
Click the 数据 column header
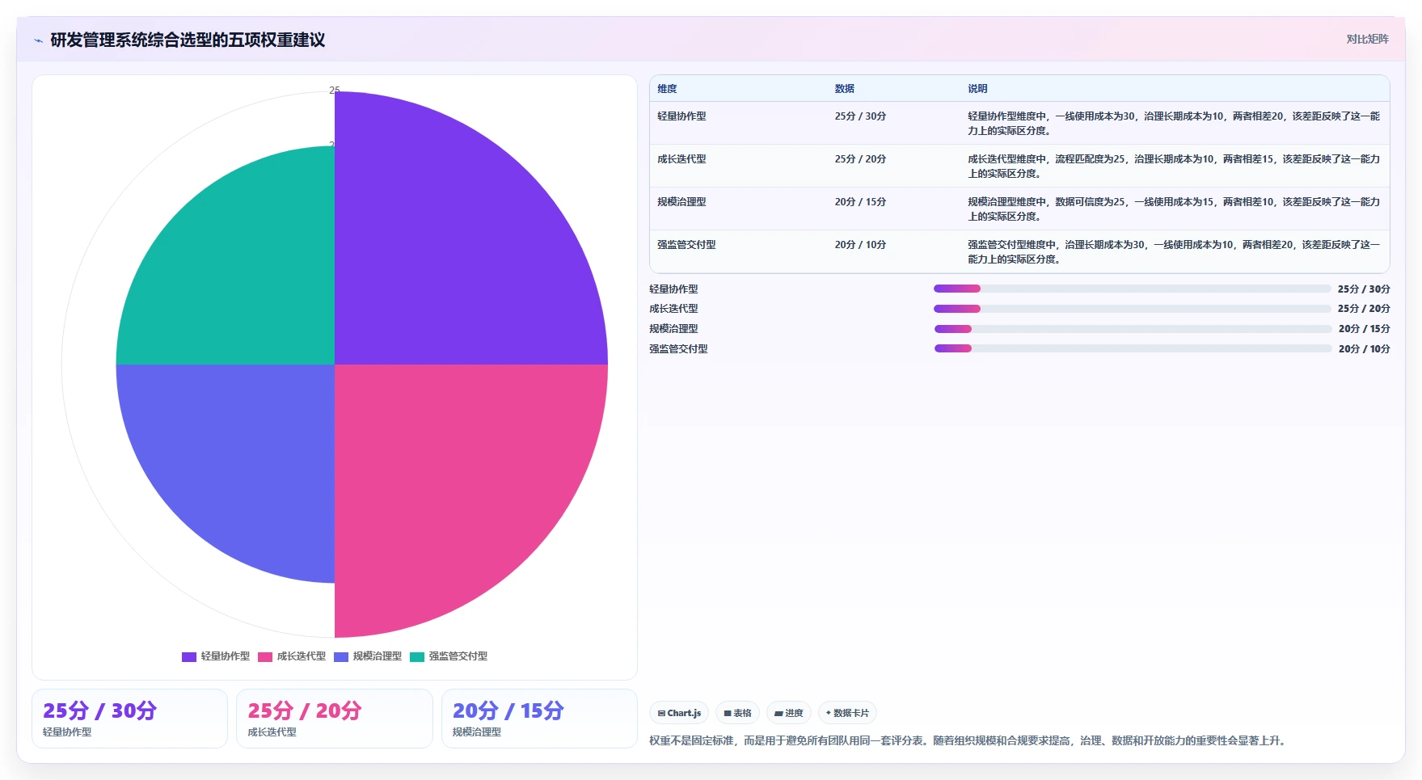(x=845, y=89)
